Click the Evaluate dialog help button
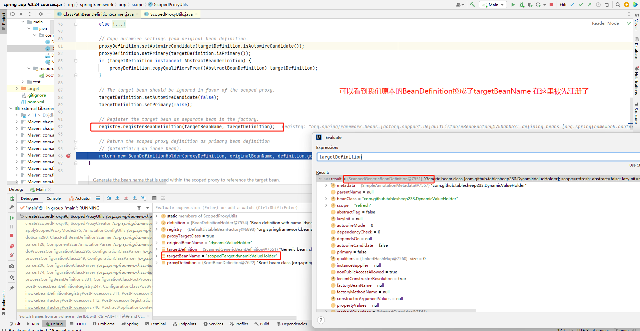640x331 pixels. coord(321,320)
